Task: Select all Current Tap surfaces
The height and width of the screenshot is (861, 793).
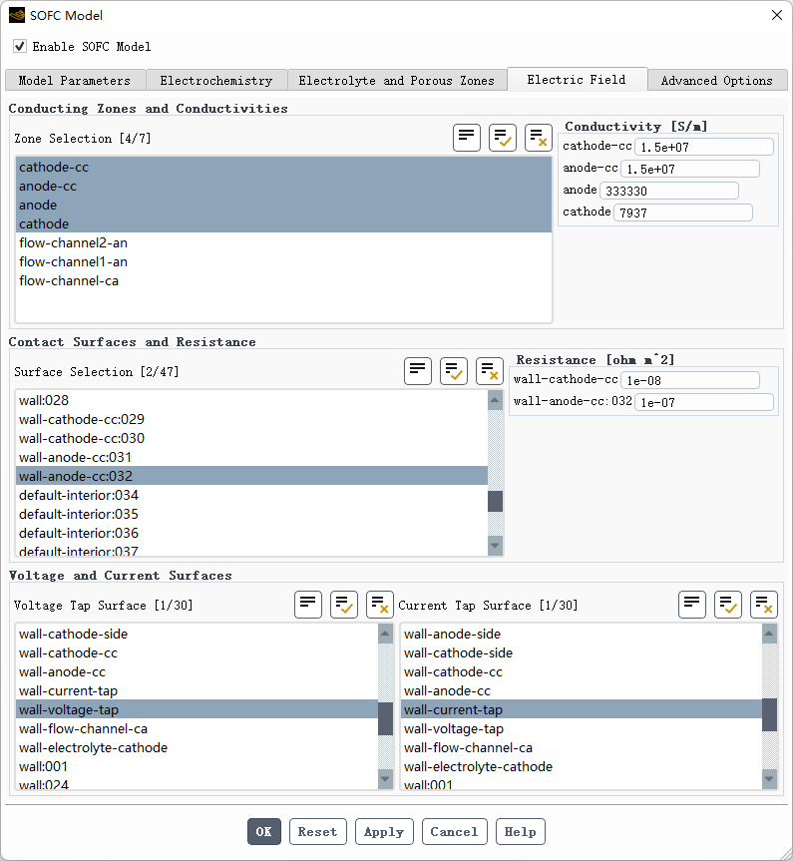Action: click(728, 605)
